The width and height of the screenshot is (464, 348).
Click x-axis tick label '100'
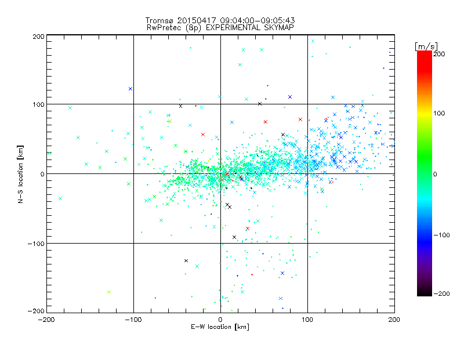click(x=307, y=320)
